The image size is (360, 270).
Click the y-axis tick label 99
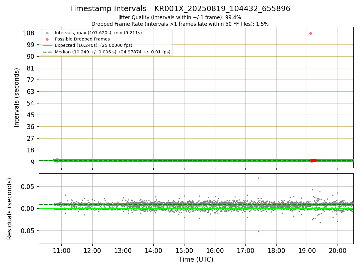[x=31, y=45]
